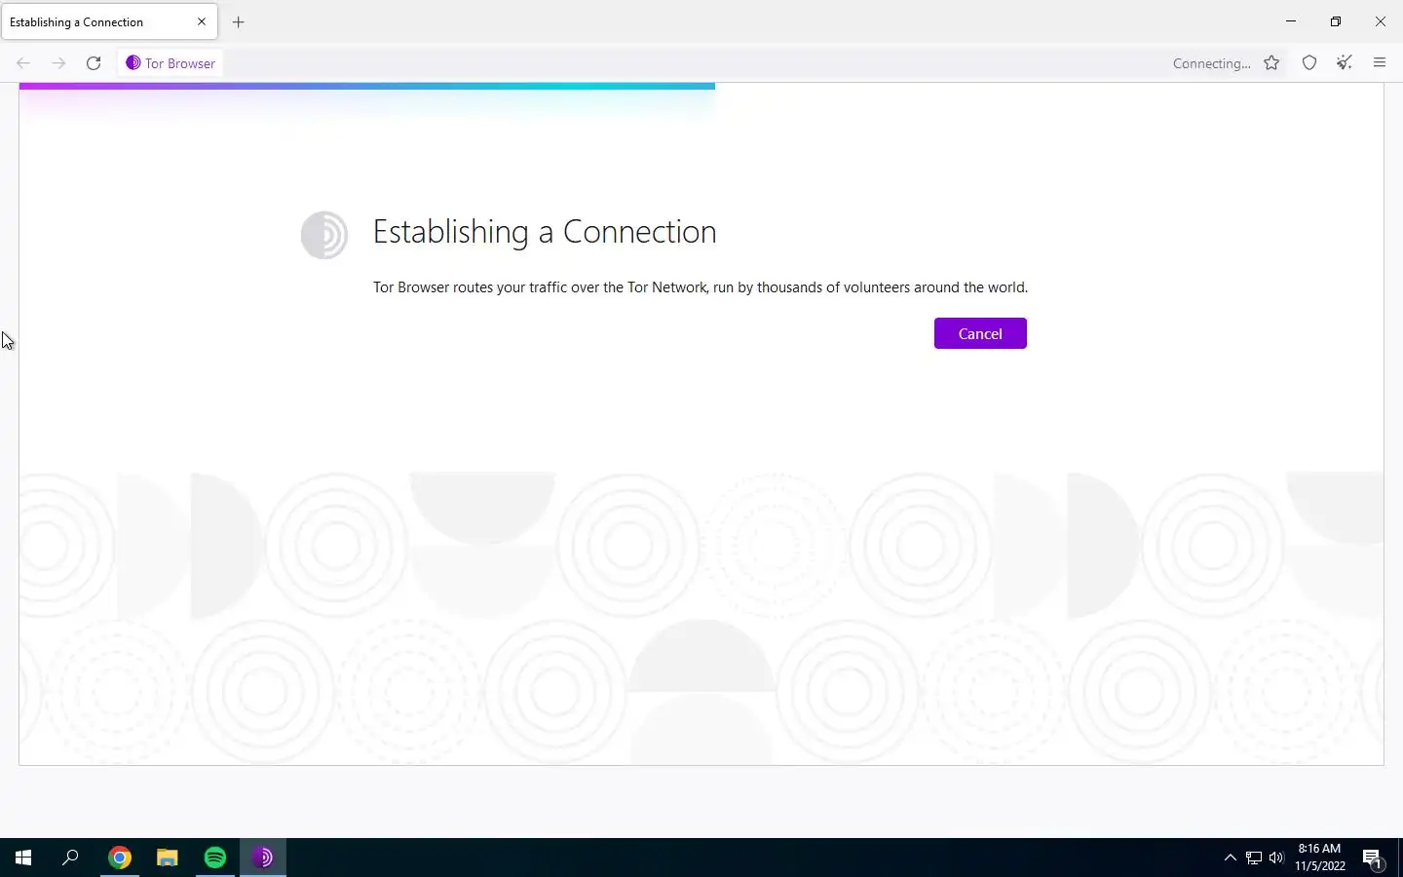Go forward to the next page
The width and height of the screenshot is (1403, 877).
click(58, 63)
